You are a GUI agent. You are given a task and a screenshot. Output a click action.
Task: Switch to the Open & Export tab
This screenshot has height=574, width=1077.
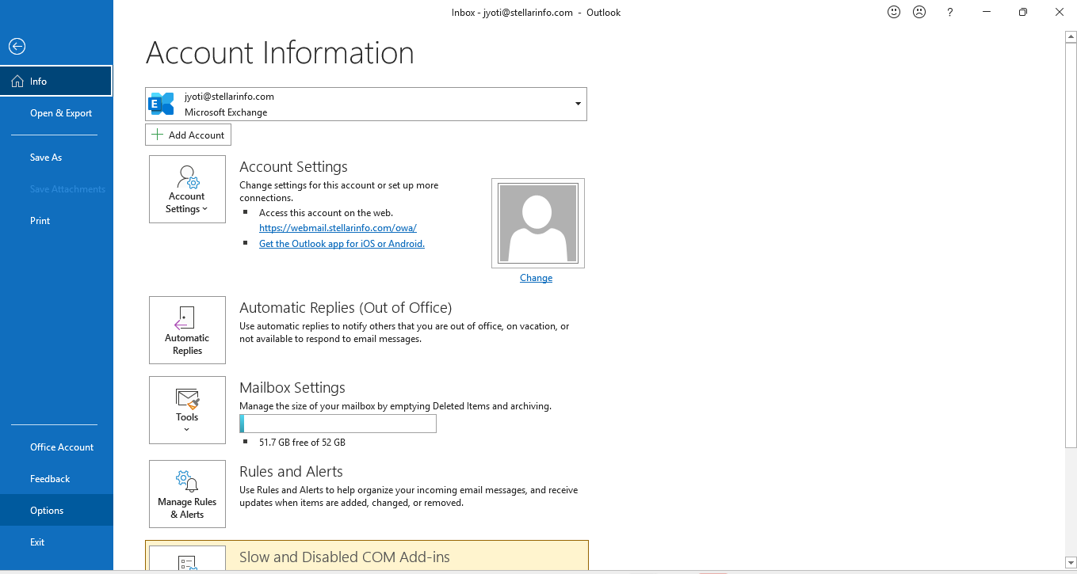(x=61, y=112)
